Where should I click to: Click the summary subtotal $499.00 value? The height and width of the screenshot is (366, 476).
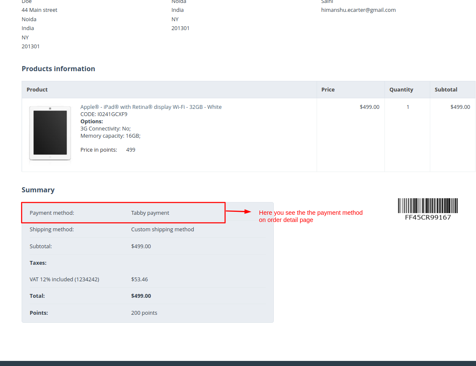pyautogui.click(x=141, y=246)
